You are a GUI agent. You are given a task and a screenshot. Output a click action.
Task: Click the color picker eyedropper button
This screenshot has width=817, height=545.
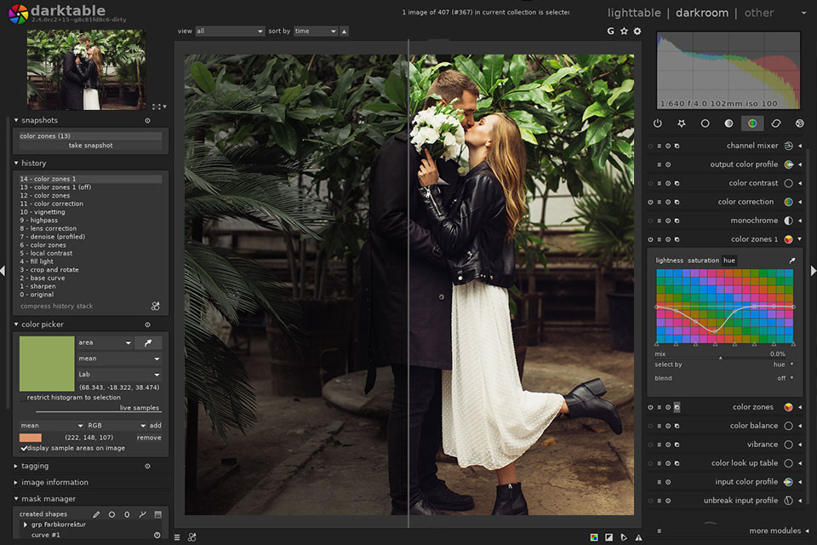(x=148, y=342)
